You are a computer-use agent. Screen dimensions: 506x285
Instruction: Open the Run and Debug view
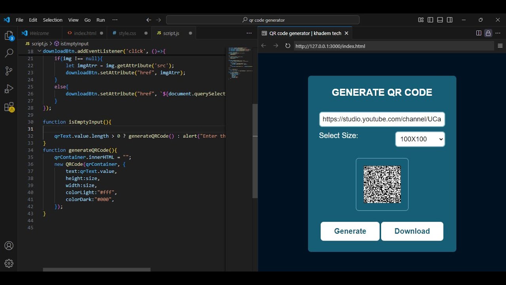tap(9, 89)
